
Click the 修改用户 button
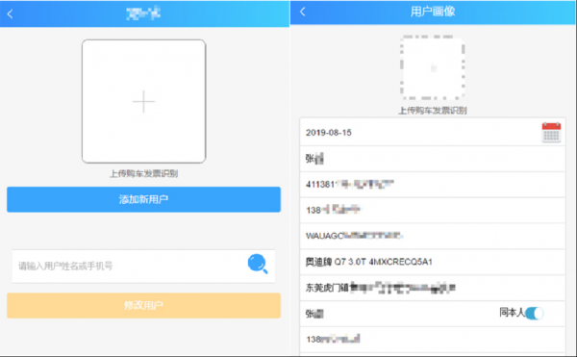point(143,305)
